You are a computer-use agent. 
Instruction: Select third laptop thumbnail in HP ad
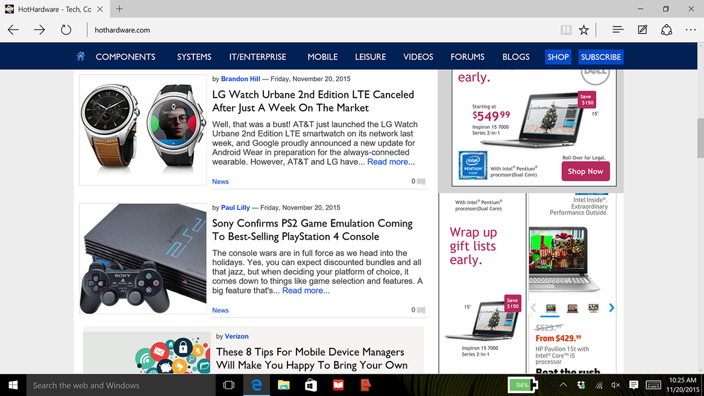coord(594,308)
